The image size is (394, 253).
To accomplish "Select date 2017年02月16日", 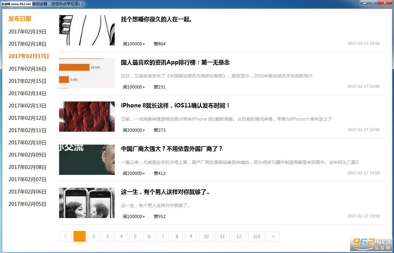I will click(27, 69).
